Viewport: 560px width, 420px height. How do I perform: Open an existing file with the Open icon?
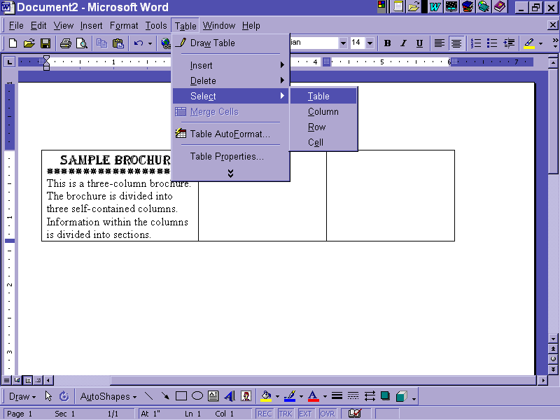[29, 43]
